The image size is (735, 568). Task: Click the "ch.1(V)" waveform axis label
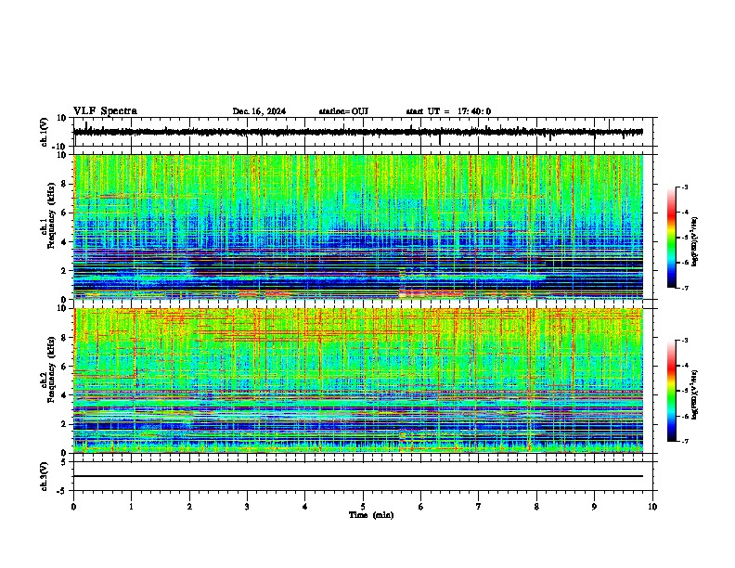coord(45,132)
